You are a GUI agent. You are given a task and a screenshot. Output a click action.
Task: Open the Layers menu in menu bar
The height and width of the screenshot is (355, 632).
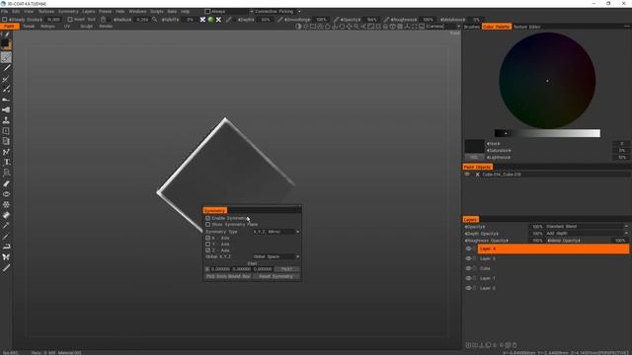point(89,11)
